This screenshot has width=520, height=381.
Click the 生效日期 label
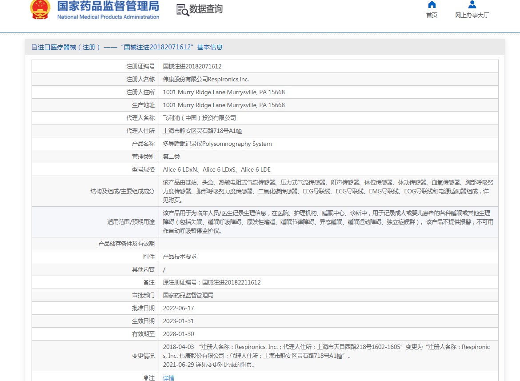[143, 321]
